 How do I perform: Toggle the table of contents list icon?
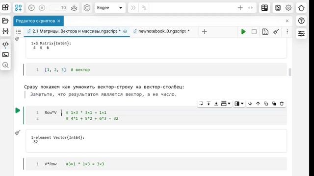[x=19, y=31]
